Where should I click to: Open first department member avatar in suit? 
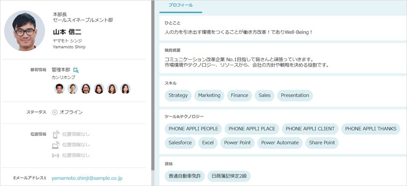[59, 89]
